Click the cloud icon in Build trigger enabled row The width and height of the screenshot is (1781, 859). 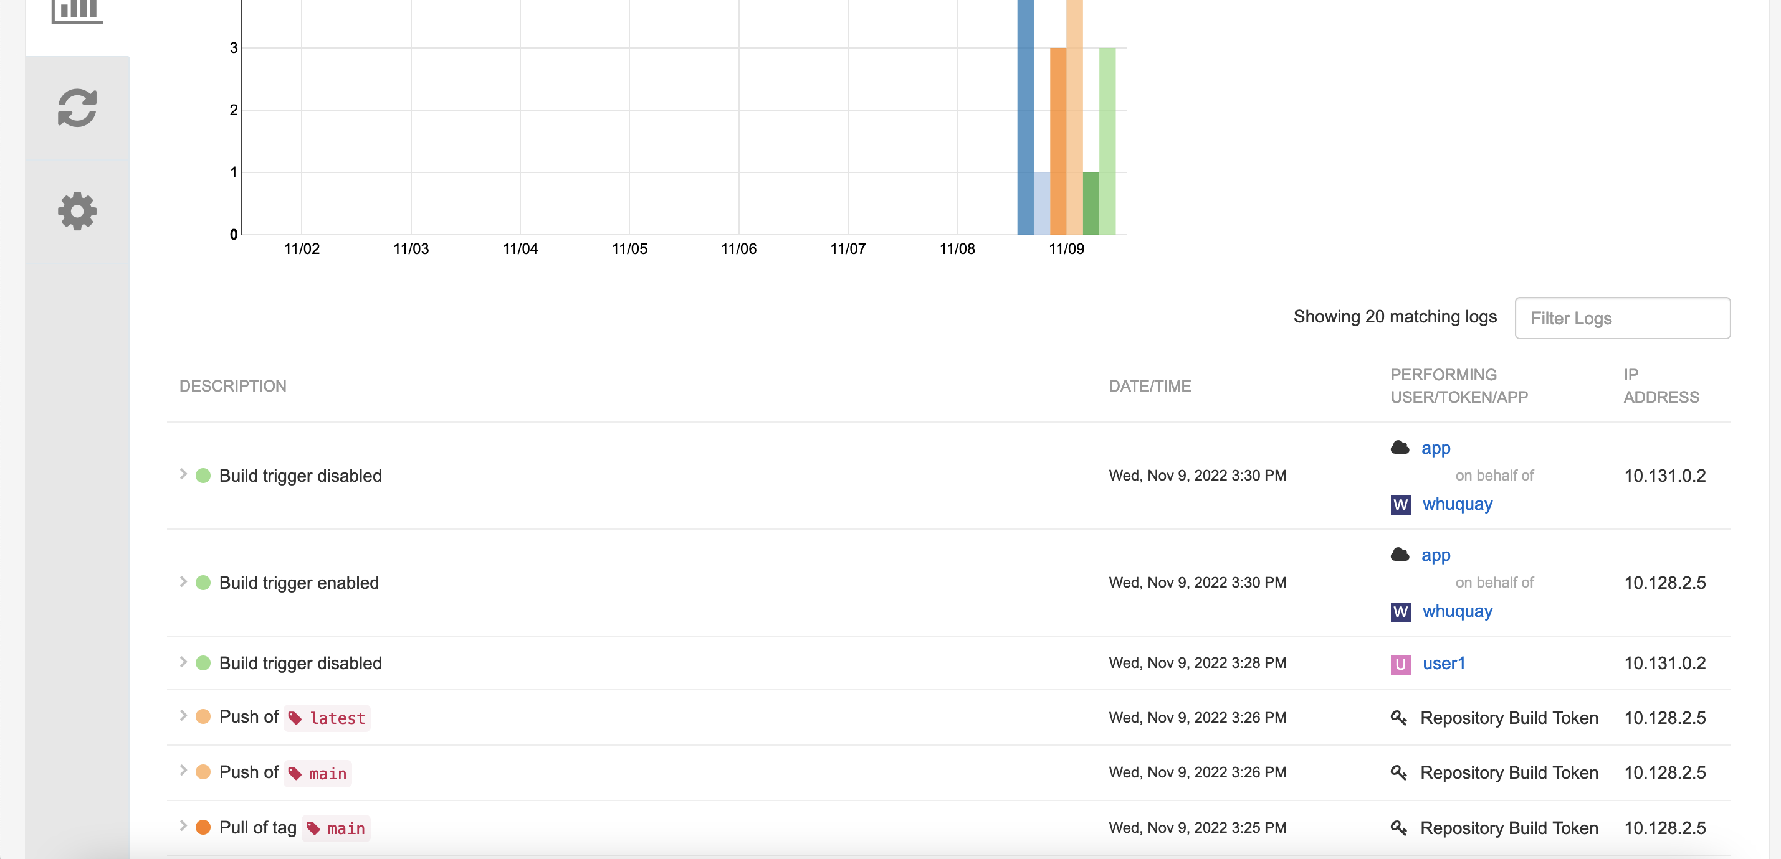click(x=1400, y=555)
